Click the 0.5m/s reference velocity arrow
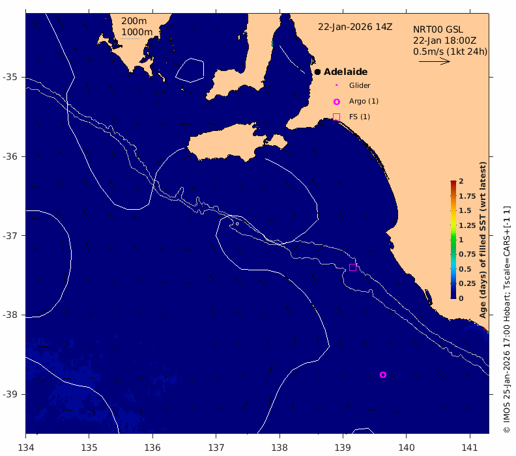The image size is (516, 456). point(435,61)
